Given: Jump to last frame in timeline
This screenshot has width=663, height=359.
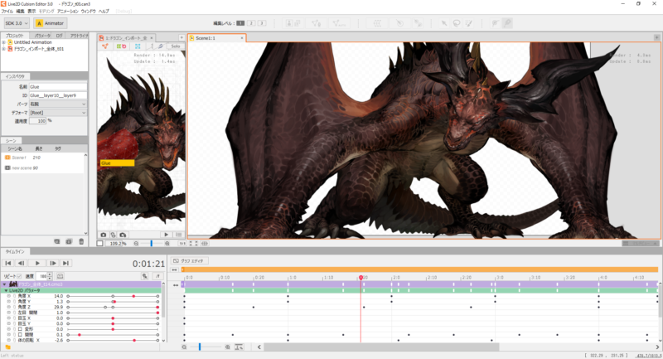Looking at the screenshot, I should pos(65,263).
